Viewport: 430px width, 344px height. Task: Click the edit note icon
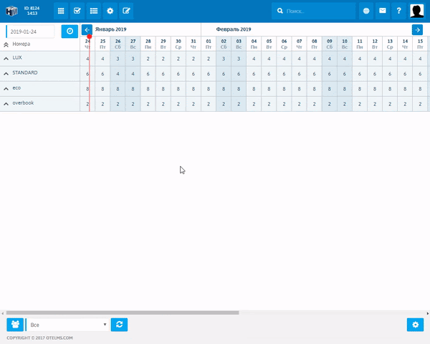coord(127,11)
